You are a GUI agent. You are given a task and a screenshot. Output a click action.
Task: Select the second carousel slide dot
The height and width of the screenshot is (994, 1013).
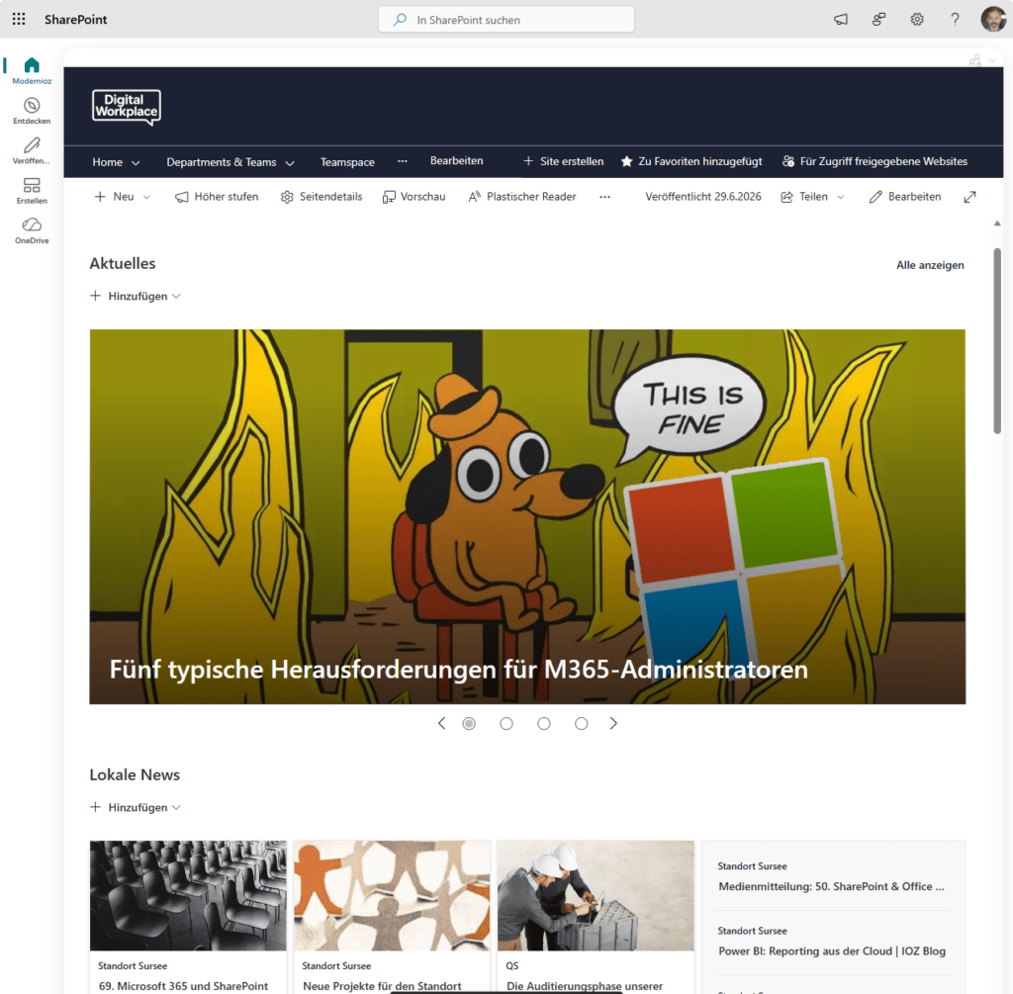pyautogui.click(x=506, y=723)
